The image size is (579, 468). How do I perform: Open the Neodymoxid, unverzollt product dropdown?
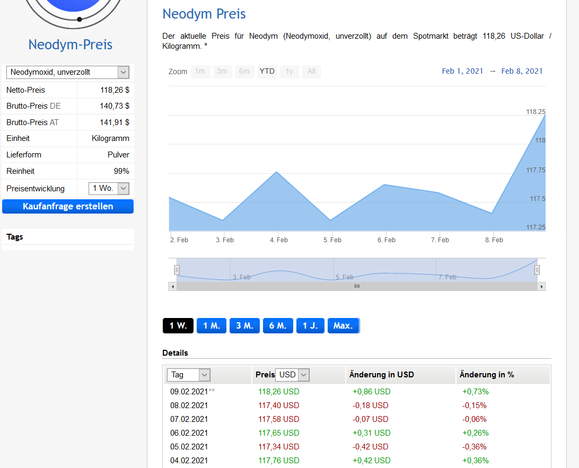[x=67, y=72]
